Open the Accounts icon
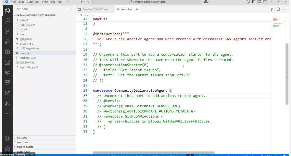 [7, 139]
